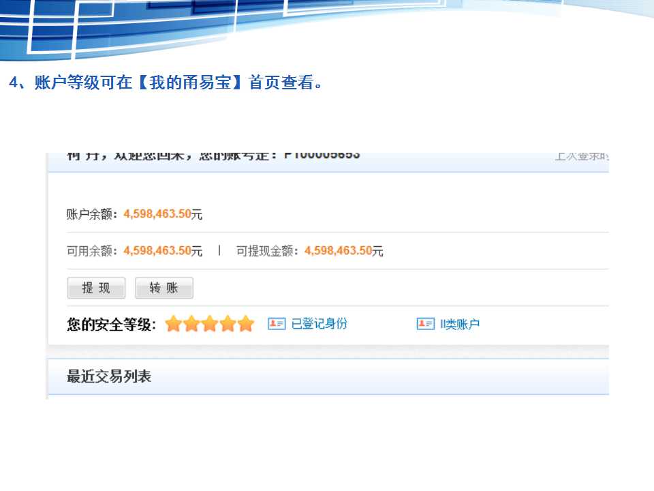654x491 pixels.
Task: Select the 可用余额 amount value
Action: point(157,250)
